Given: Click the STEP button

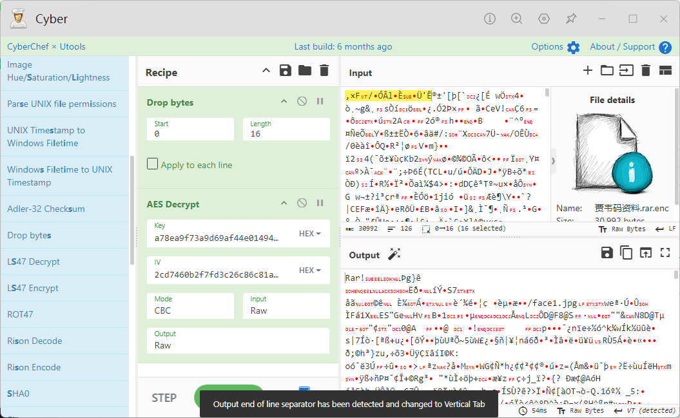Looking at the screenshot, I should click(x=164, y=397).
